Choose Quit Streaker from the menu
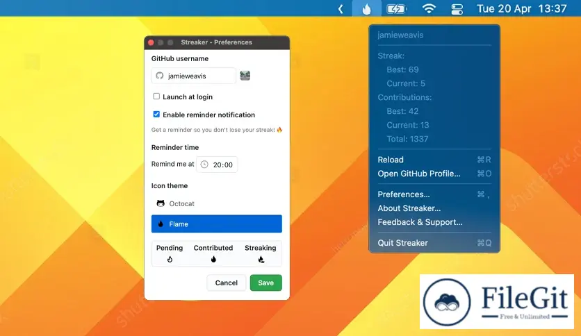The height and width of the screenshot is (336, 581). [434, 243]
